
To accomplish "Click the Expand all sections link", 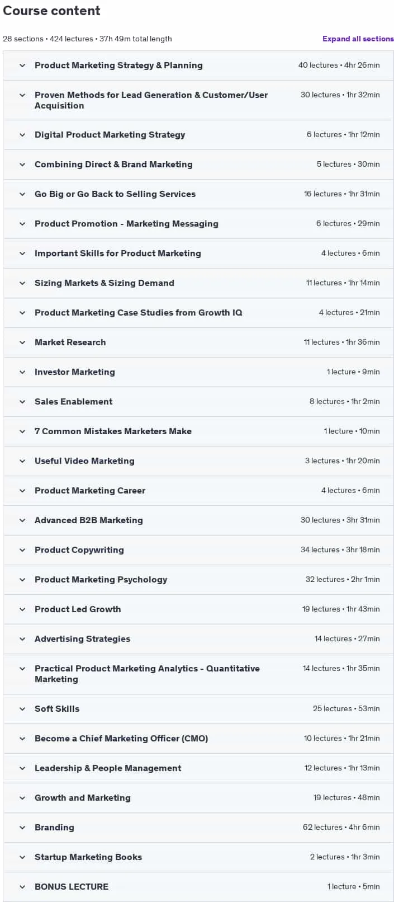I will pos(358,39).
